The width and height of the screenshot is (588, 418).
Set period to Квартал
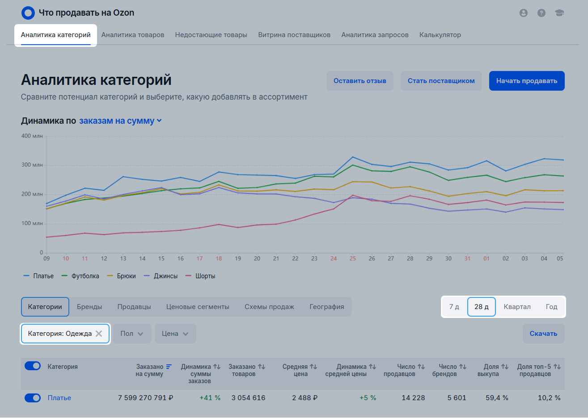coord(517,307)
